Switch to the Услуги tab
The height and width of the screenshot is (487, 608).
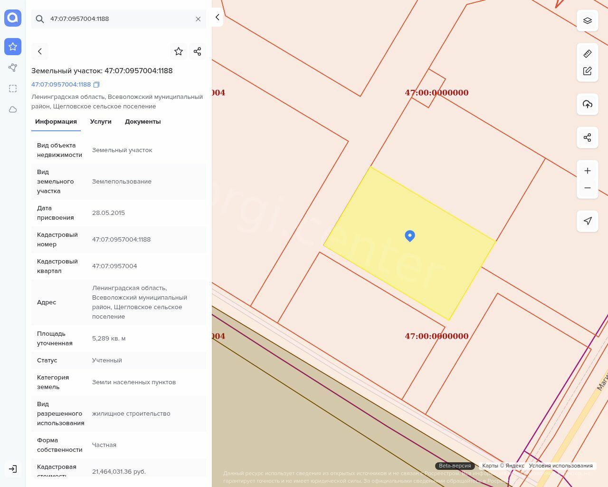(x=101, y=122)
